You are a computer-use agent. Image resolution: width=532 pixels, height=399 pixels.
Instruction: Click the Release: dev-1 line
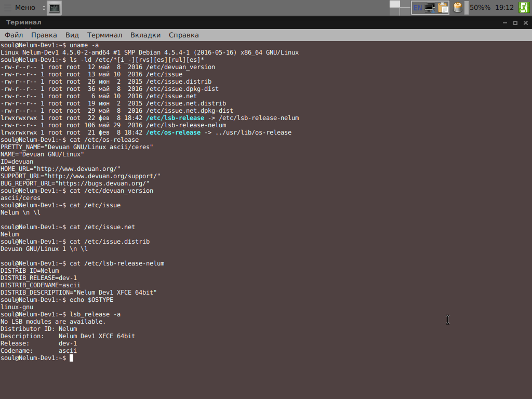click(x=38, y=344)
